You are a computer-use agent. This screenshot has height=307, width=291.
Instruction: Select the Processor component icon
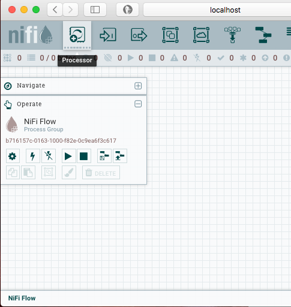coord(77,35)
